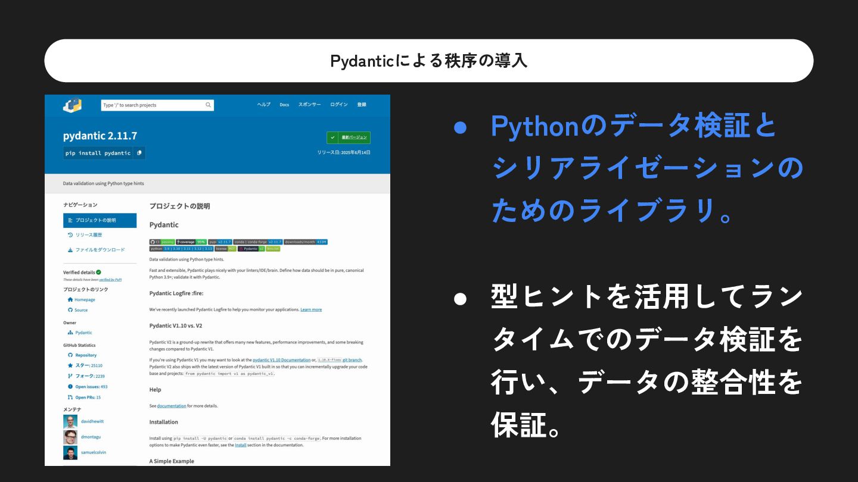Viewport: 858px width, 482px height.
Task: Click the Pydantic v2 badge
Action: coord(251,249)
